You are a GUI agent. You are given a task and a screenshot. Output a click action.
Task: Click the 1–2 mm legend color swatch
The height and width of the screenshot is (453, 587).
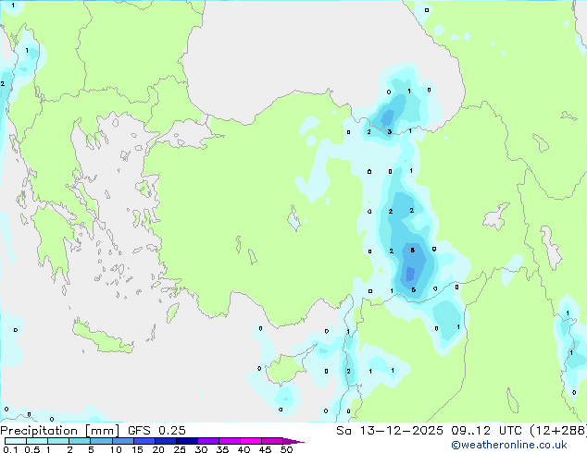point(58,441)
